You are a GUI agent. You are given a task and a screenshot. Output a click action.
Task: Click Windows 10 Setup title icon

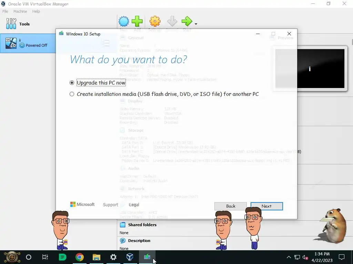point(61,34)
